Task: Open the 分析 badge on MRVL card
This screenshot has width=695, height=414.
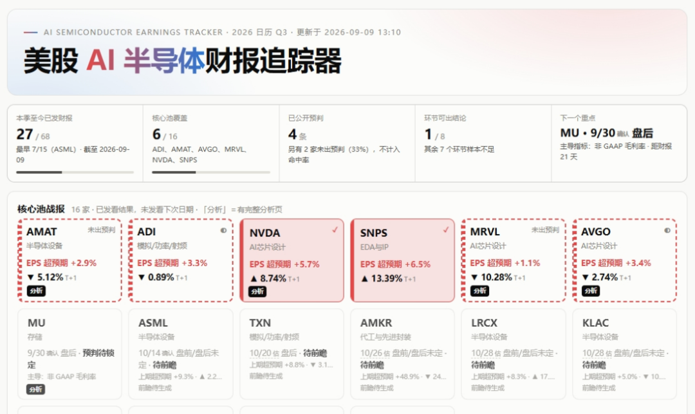Action: point(479,291)
